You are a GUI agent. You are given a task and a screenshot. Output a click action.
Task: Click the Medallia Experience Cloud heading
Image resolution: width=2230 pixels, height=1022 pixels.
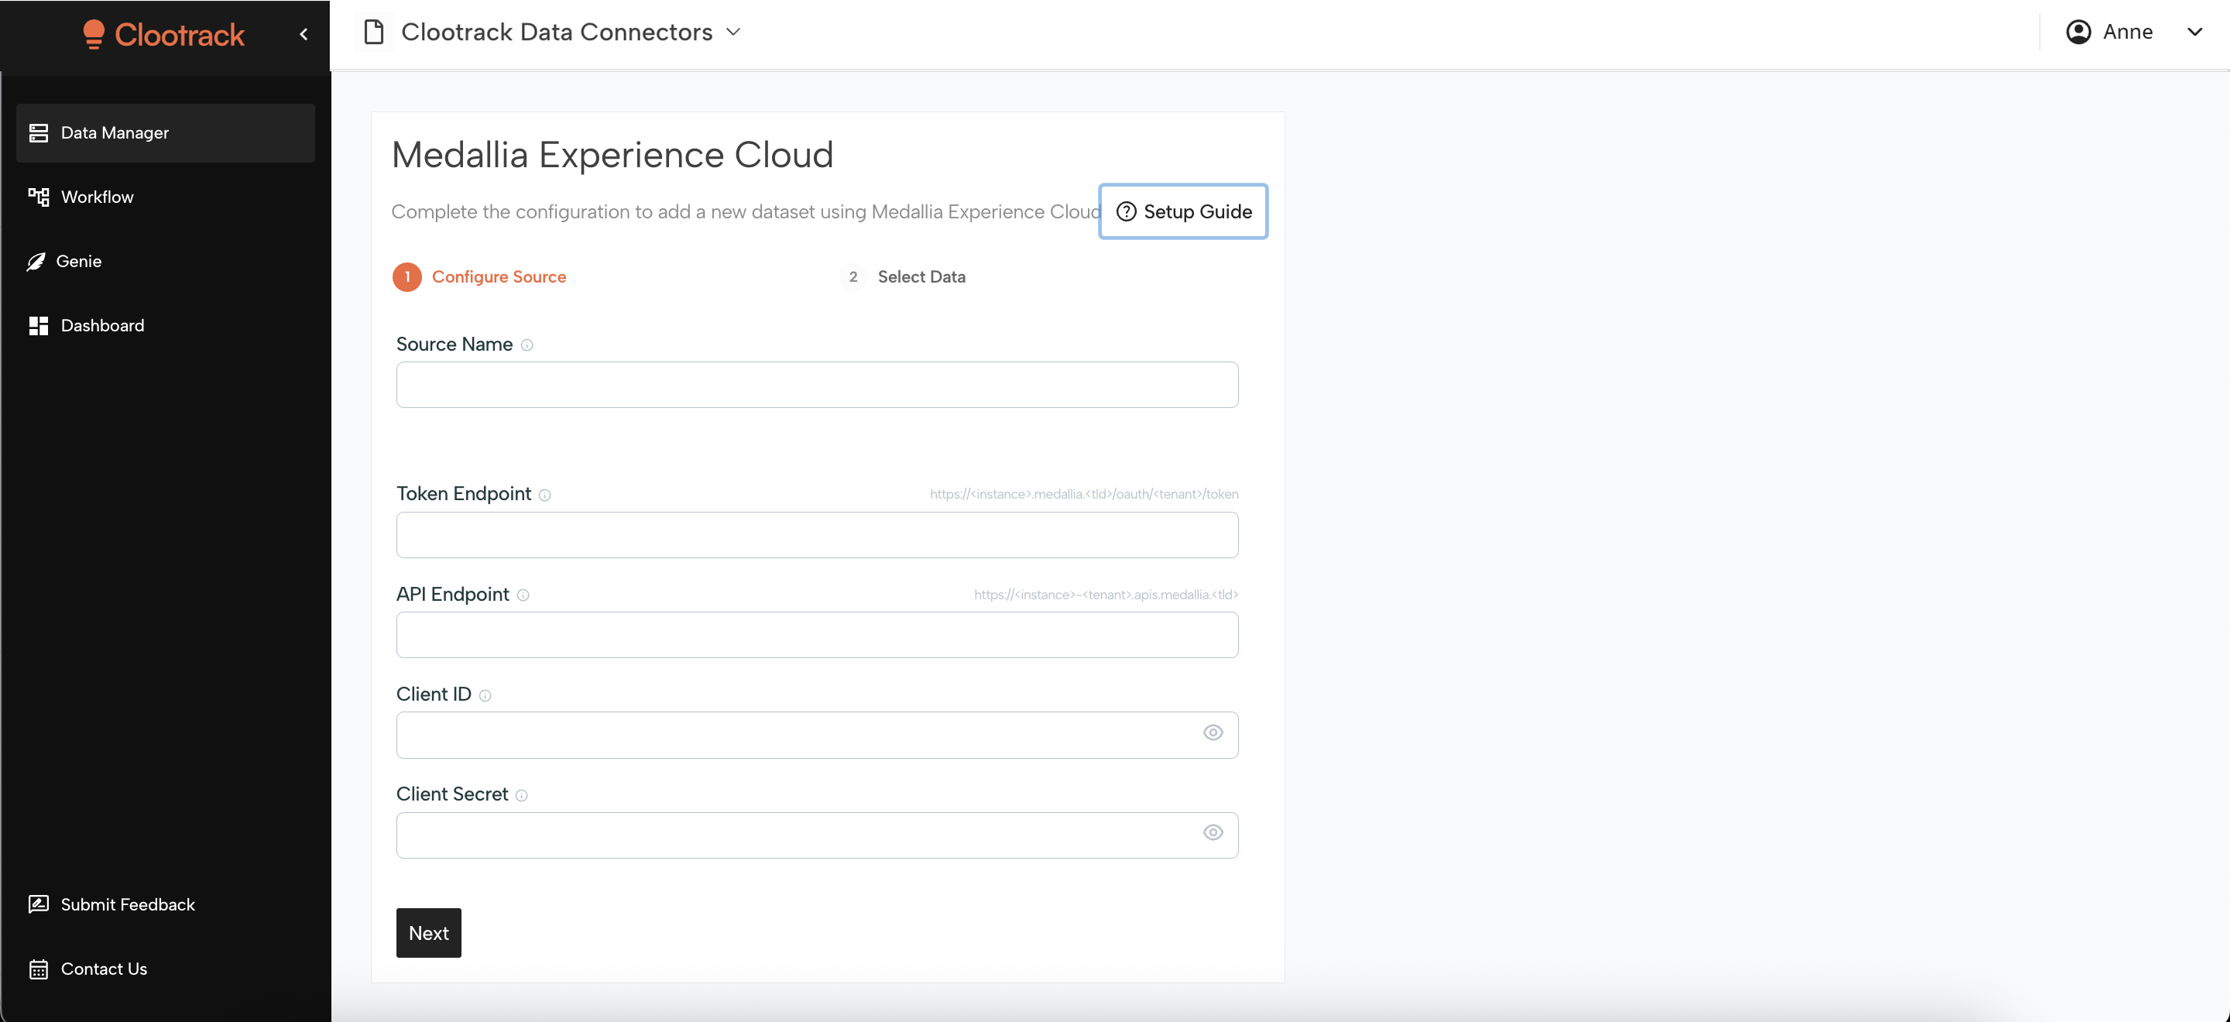pos(612,155)
